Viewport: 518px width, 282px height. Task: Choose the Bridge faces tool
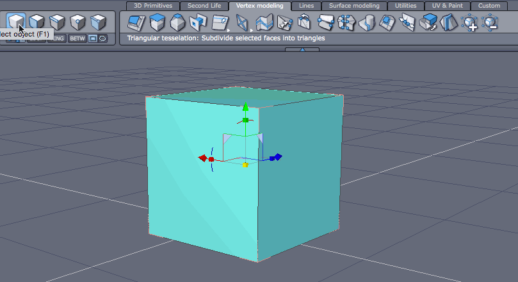click(198, 22)
